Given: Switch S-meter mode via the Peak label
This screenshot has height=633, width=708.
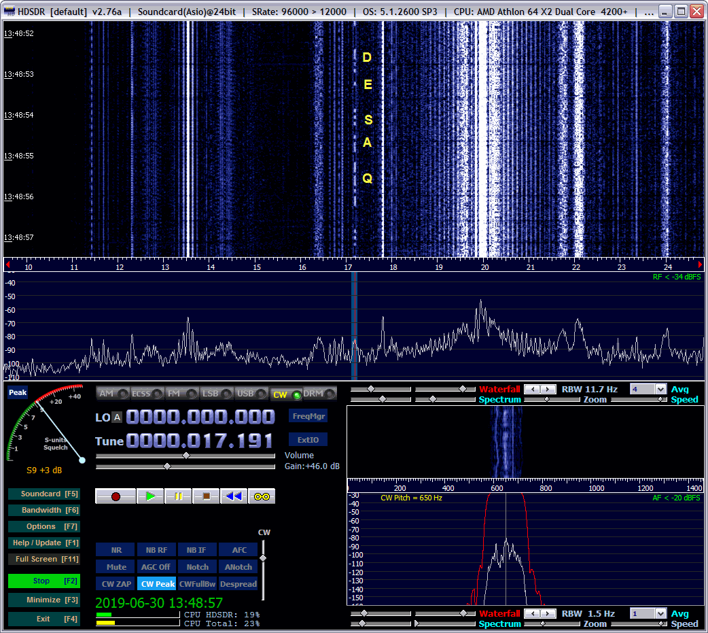Looking at the screenshot, I should point(18,392).
